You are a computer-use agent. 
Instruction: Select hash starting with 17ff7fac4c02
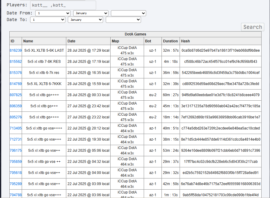click(221, 162)
